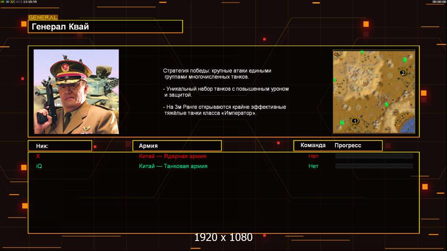447x251 pixels.
Task: Click 'Китай — Танковая армия' army entry
Action: pyautogui.click(x=173, y=166)
